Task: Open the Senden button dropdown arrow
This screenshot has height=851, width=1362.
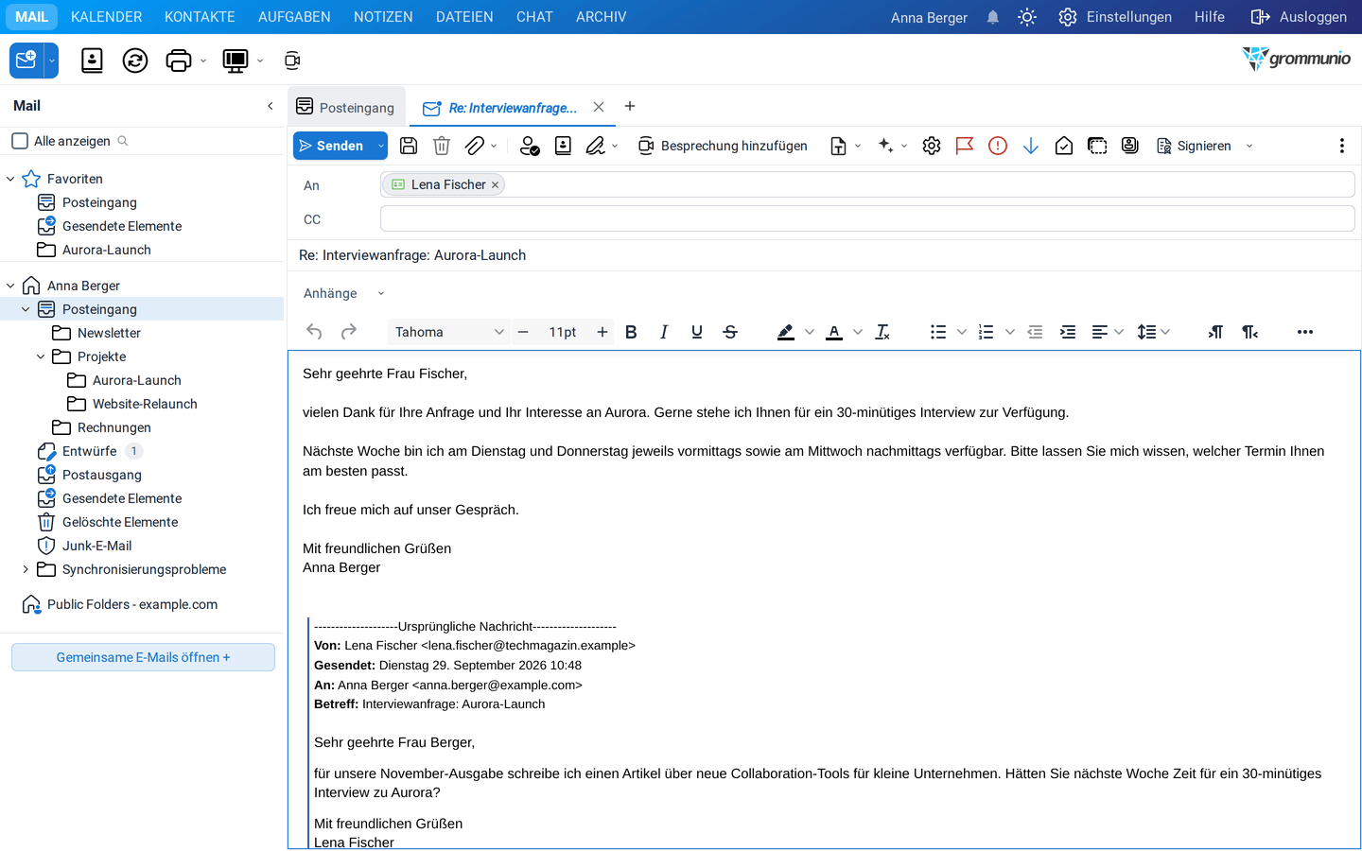Action: 381,146
